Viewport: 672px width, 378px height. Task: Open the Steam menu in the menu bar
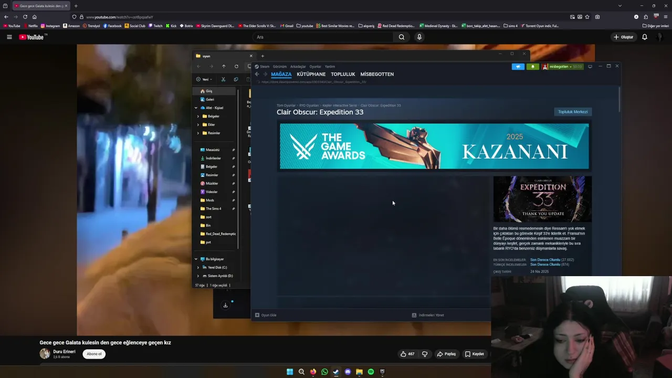[265, 67]
